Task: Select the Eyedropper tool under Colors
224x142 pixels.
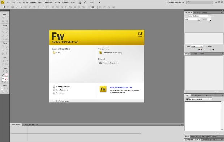Action: [3, 72]
